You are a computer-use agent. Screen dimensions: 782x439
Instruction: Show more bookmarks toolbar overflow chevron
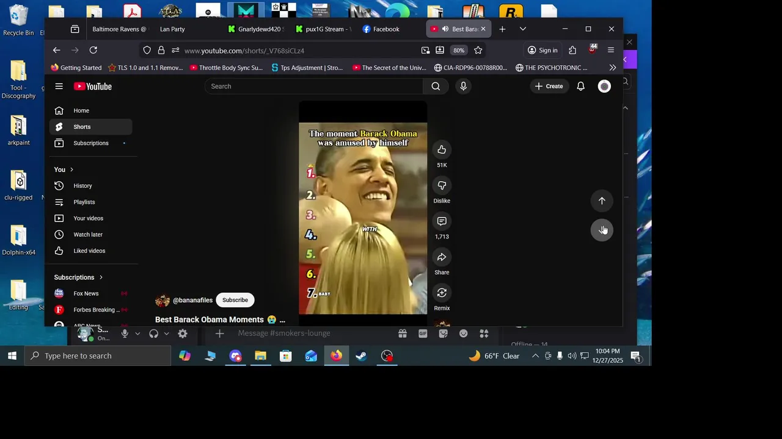coord(612,68)
